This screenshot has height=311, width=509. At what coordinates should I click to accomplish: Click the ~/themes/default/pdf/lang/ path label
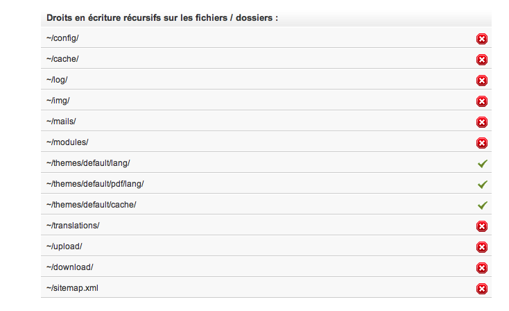click(x=95, y=184)
